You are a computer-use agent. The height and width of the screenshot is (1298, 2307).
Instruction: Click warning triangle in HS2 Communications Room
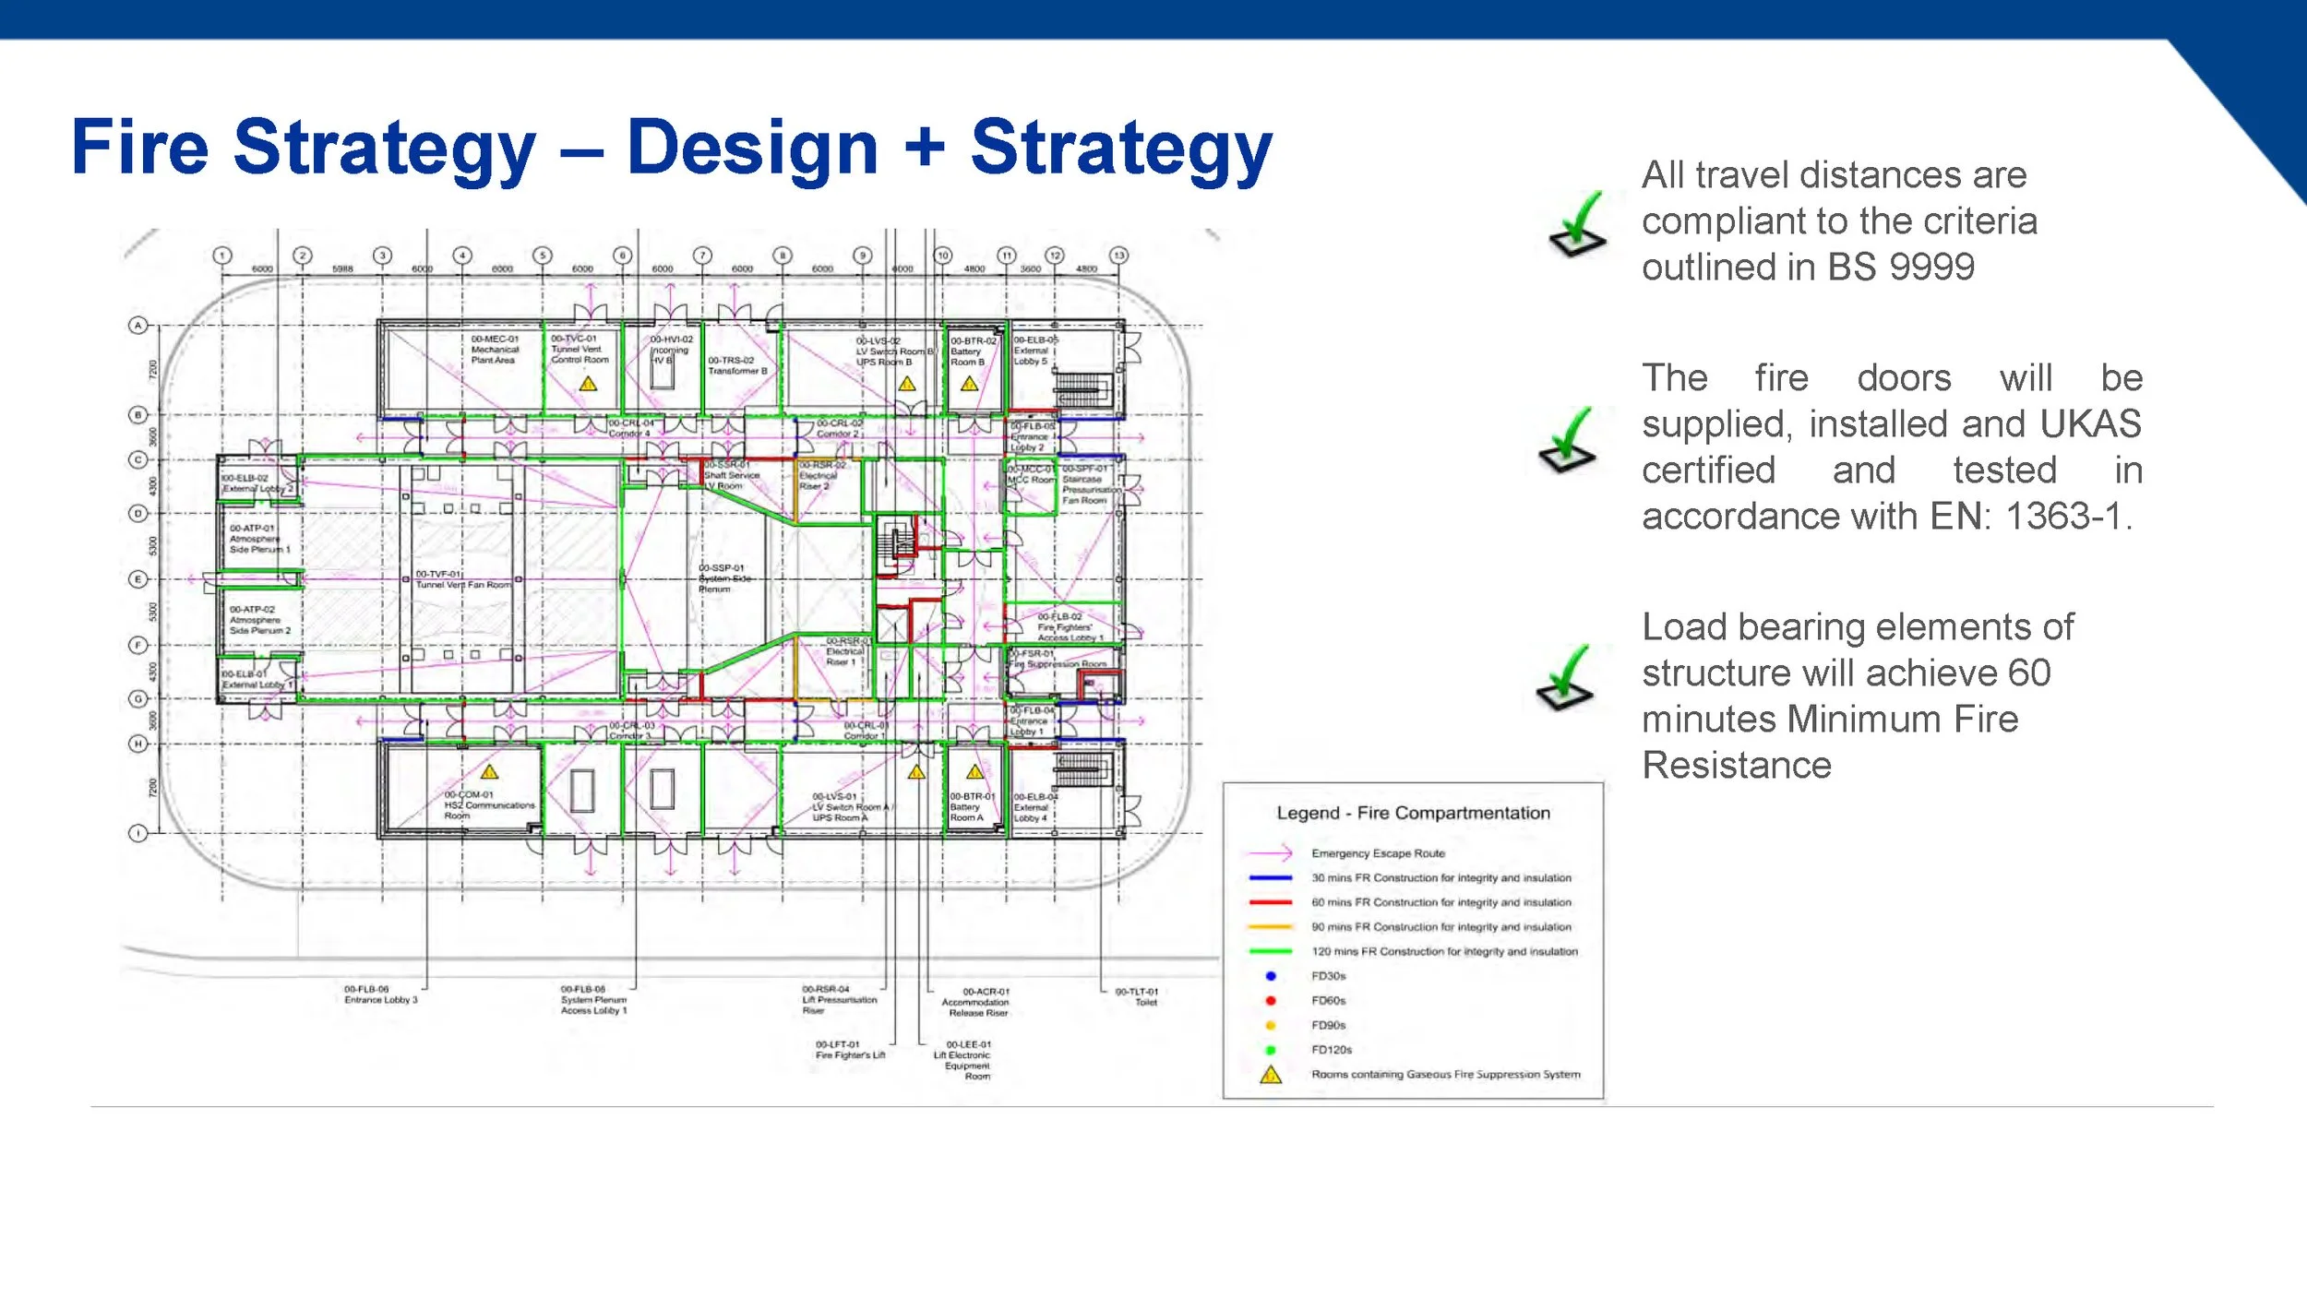[489, 771]
